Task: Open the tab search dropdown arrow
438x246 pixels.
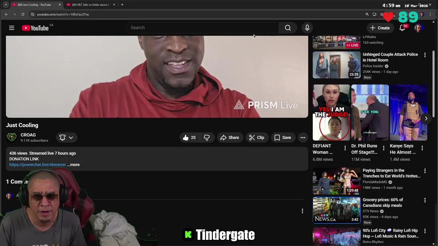Action: pos(5,5)
